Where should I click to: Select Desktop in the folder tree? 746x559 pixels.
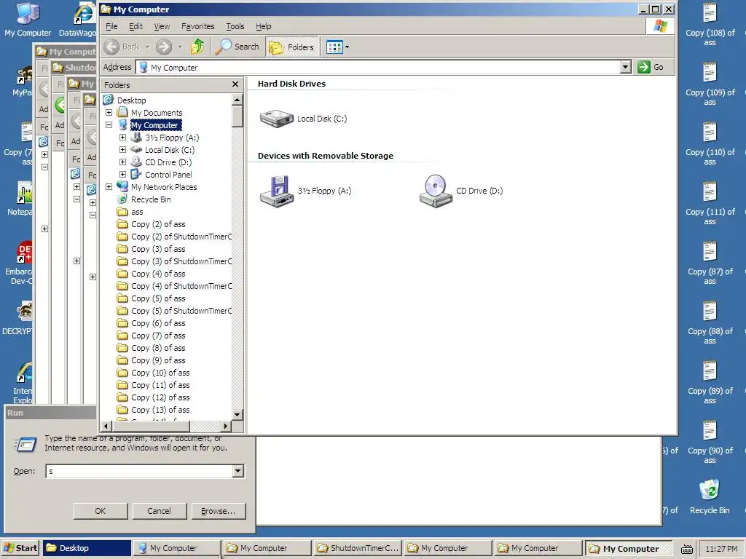point(131,100)
